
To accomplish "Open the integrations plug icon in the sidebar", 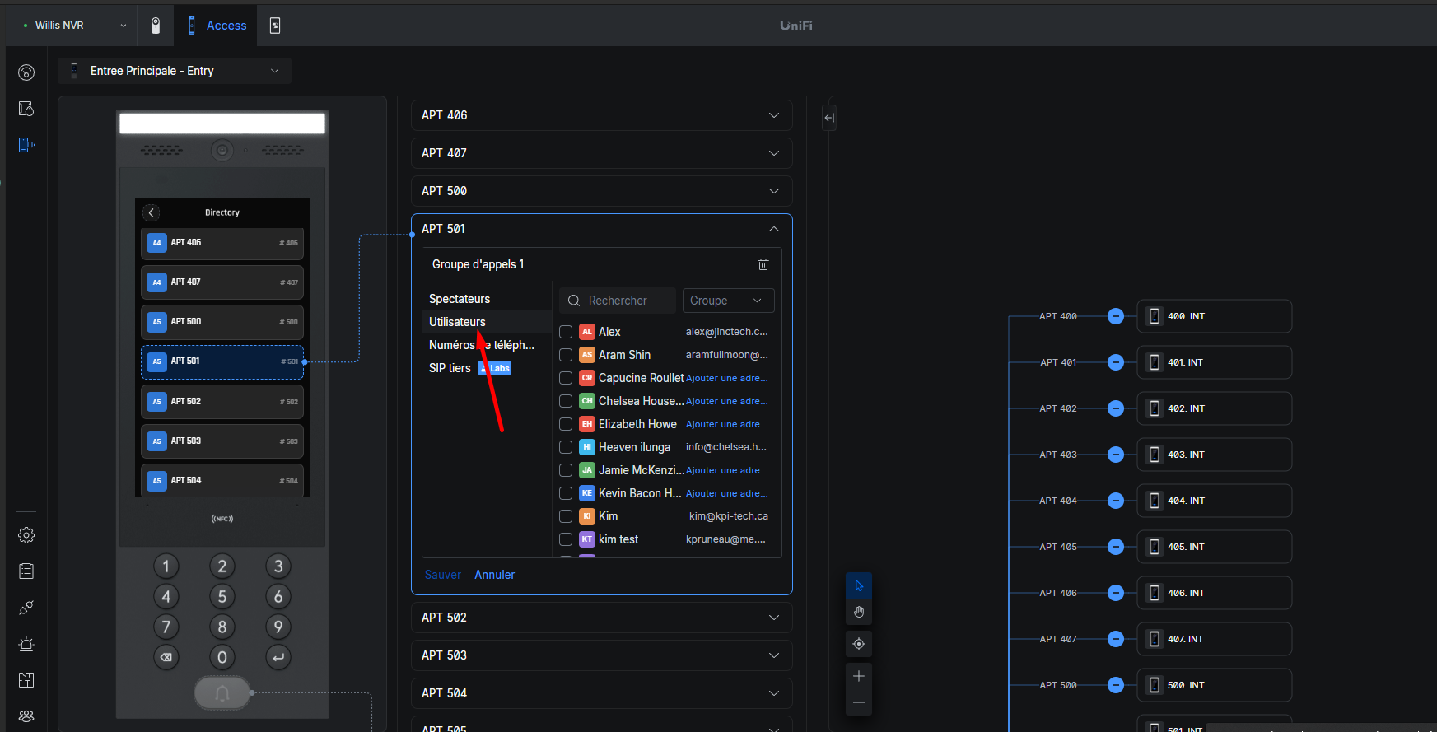I will click(26, 608).
